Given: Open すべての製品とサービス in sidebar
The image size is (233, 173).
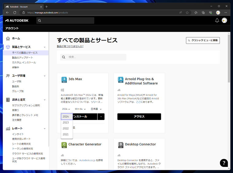Looking at the screenshot, I should tap(25, 53).
